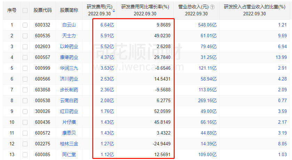
Task: Click the 研发费用(元) column header
Action: 100,10
